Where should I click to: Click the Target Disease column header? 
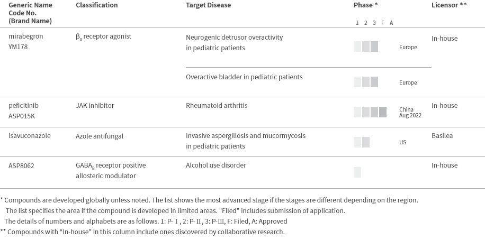tap(208, 5)
